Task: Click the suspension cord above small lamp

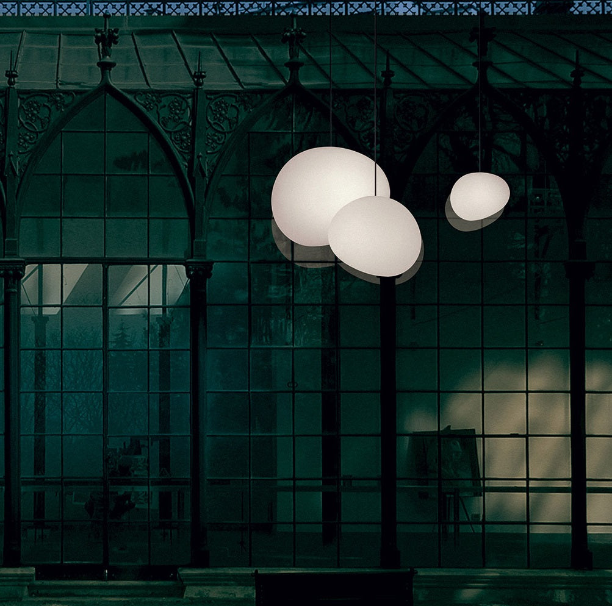Action: (x=479, y=91)
